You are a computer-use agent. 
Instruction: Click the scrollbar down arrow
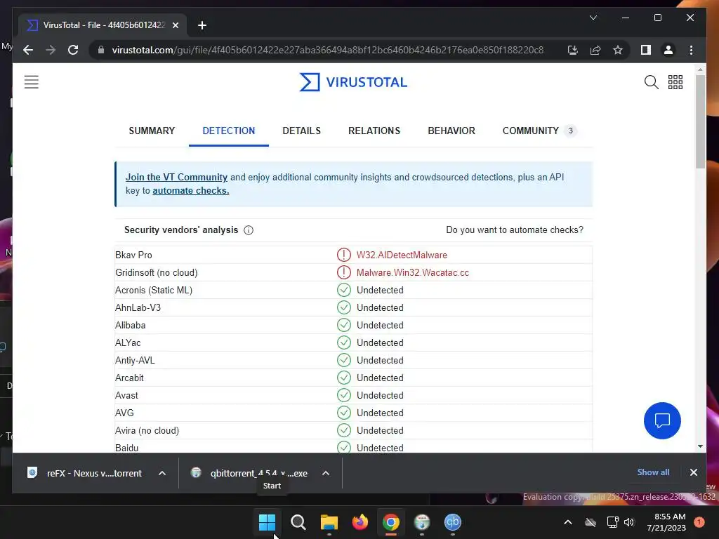click(x=700, y=446)
